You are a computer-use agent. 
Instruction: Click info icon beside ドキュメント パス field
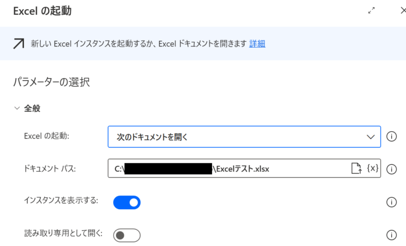coord(391,169)
